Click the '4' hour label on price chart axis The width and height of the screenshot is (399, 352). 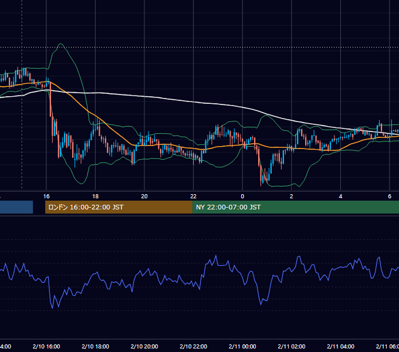pos(340,196)
